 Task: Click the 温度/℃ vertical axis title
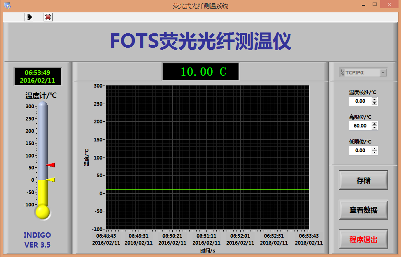pos(87,157)
